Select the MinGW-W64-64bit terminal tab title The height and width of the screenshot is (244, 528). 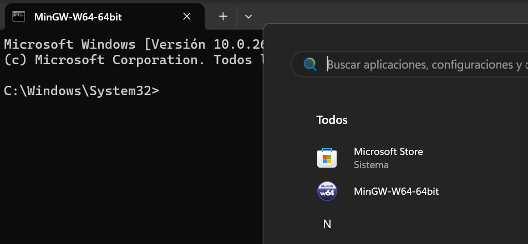pos(78,17)
